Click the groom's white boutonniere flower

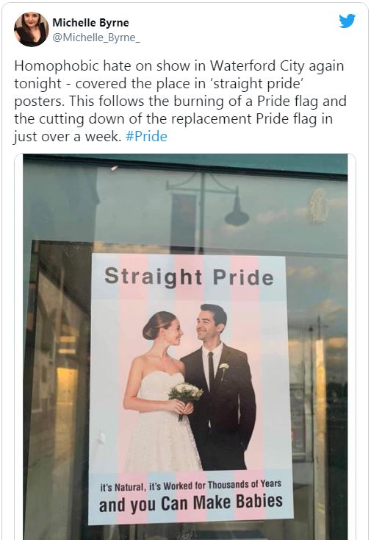click(224, 367)
